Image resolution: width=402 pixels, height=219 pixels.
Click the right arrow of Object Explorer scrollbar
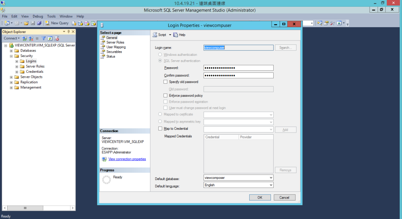click(73, 208)
